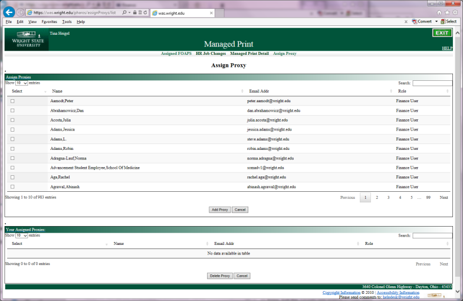463x301 pixels.
Task: Open the View menu
Action: (32, 22)
